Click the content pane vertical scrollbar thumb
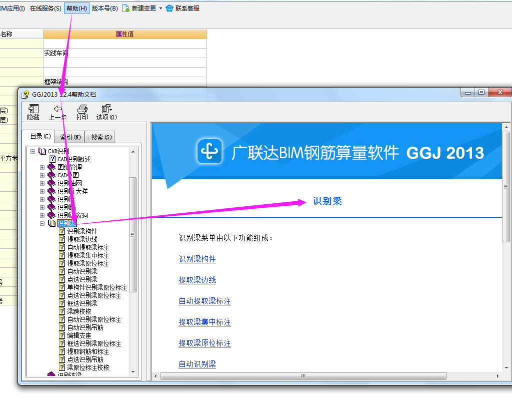512x403 pixels. pos(506,187)
